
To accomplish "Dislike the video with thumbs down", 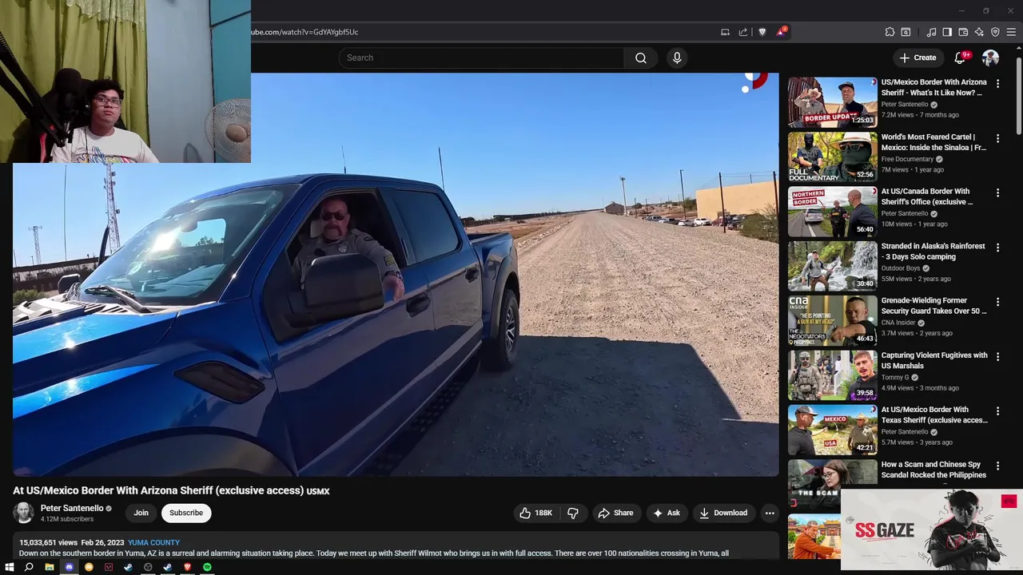I will point(573,513).
